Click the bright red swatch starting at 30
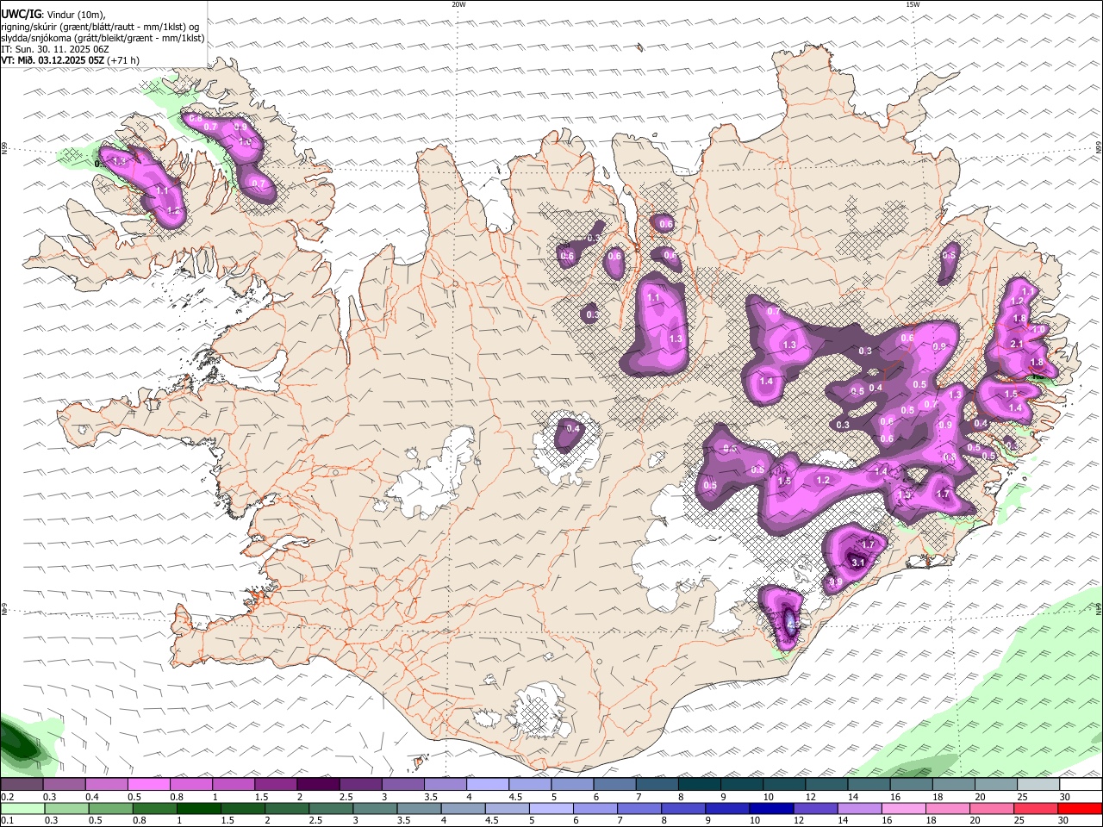Image resolution: width=1103 pixels, height=827 pixels. pos(1081,808)
